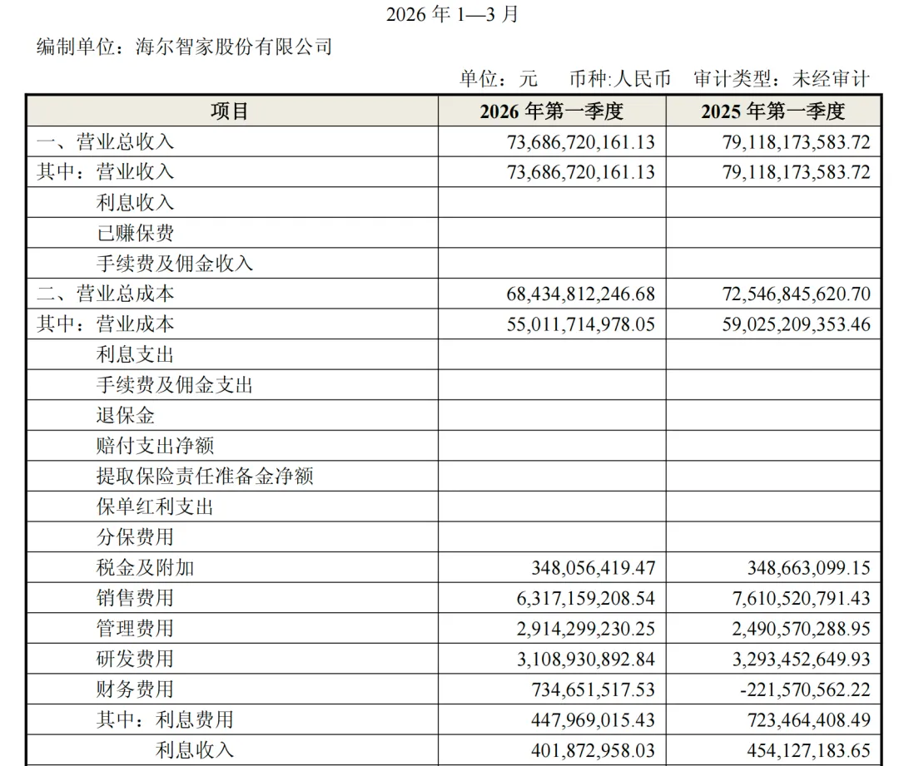Click the 2025 年第一季度 column header

point(772,111)
